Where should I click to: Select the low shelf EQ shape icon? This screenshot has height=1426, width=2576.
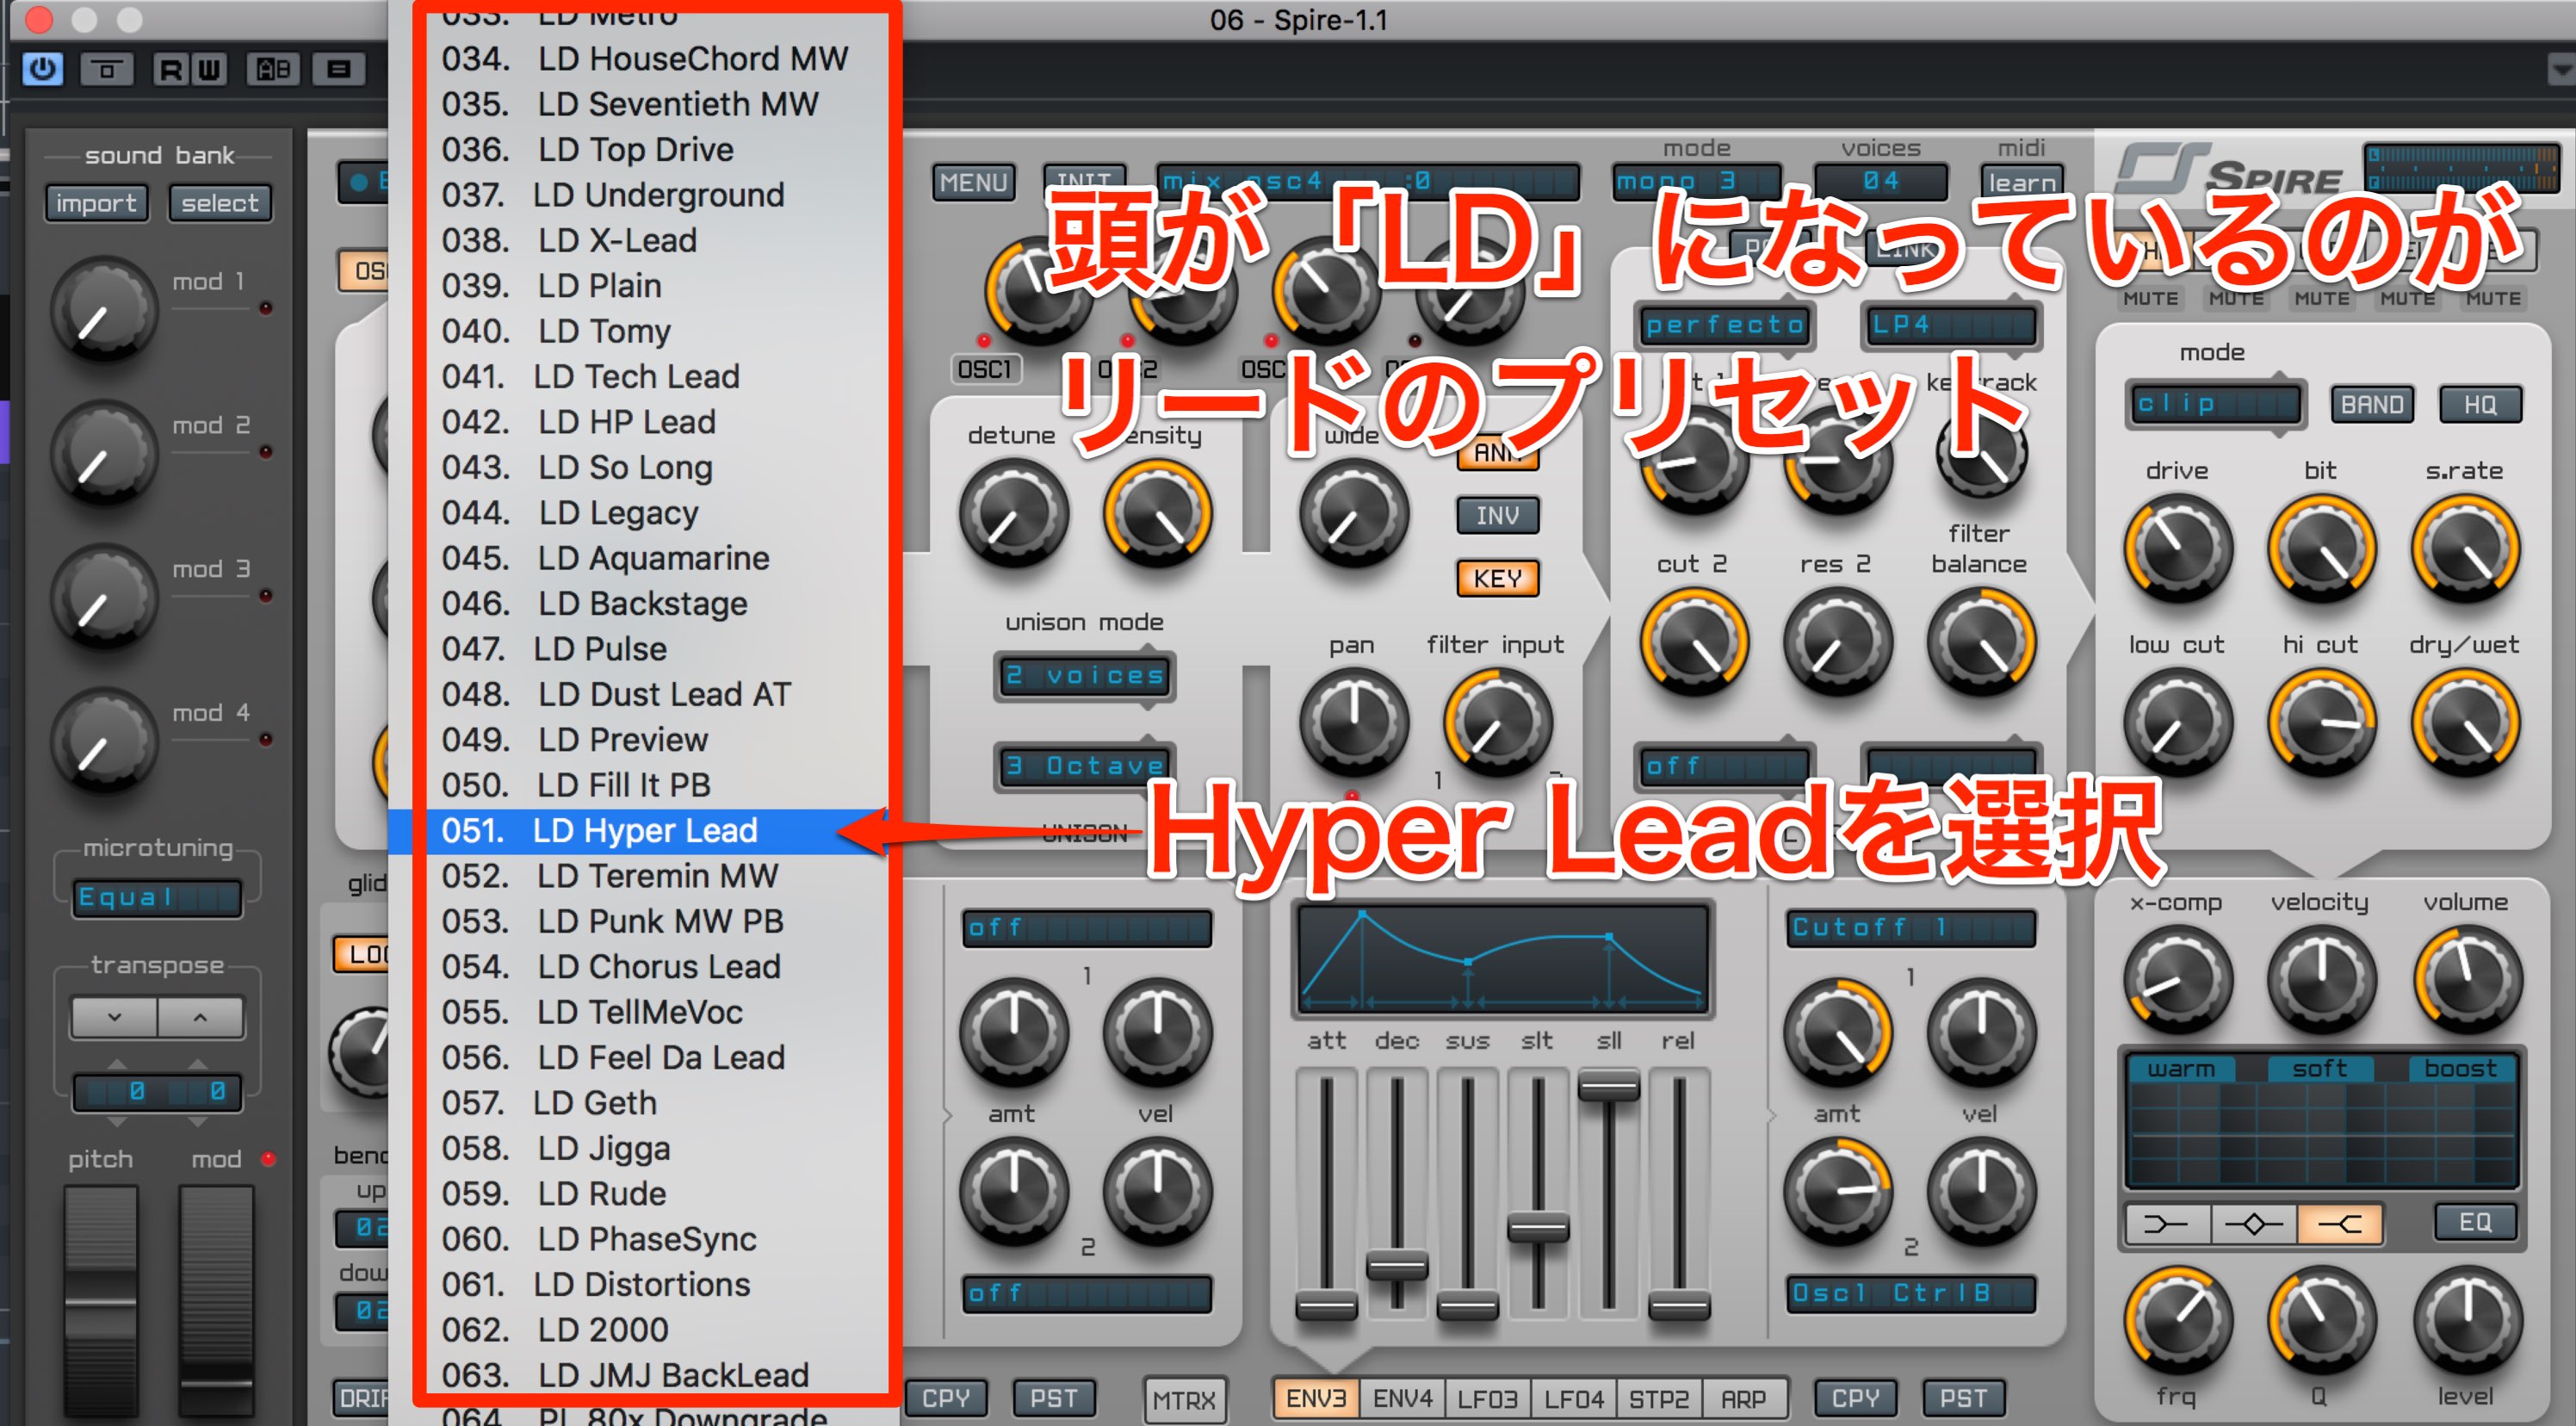click(x=2165, y=1223)
